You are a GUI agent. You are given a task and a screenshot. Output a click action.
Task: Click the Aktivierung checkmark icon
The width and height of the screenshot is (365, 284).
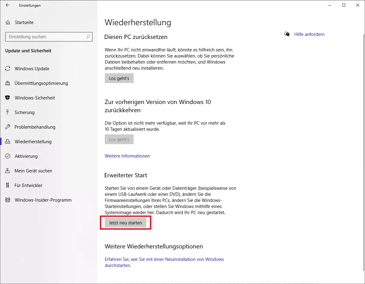pyautogui.click(x=8, y=156)
